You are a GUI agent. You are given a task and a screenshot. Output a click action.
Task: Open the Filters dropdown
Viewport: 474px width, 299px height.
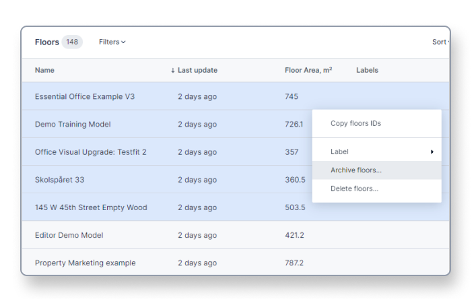point(112,42)
